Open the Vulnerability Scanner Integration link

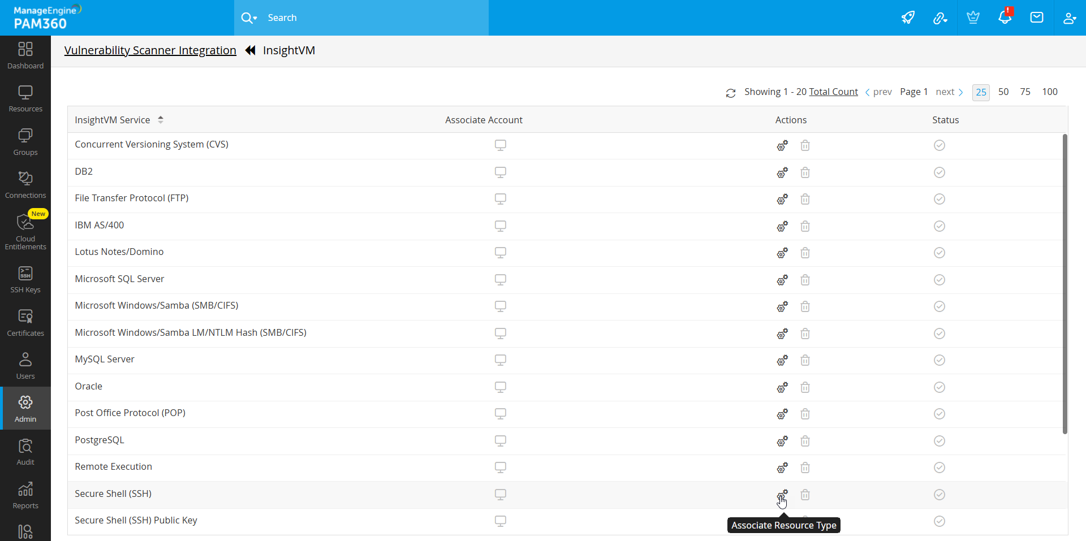pos(150,50)
